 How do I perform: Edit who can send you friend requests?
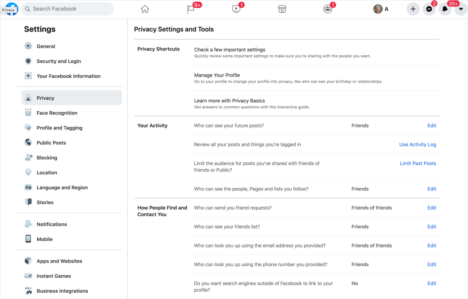pyautogui.click(x=431, y=208)
